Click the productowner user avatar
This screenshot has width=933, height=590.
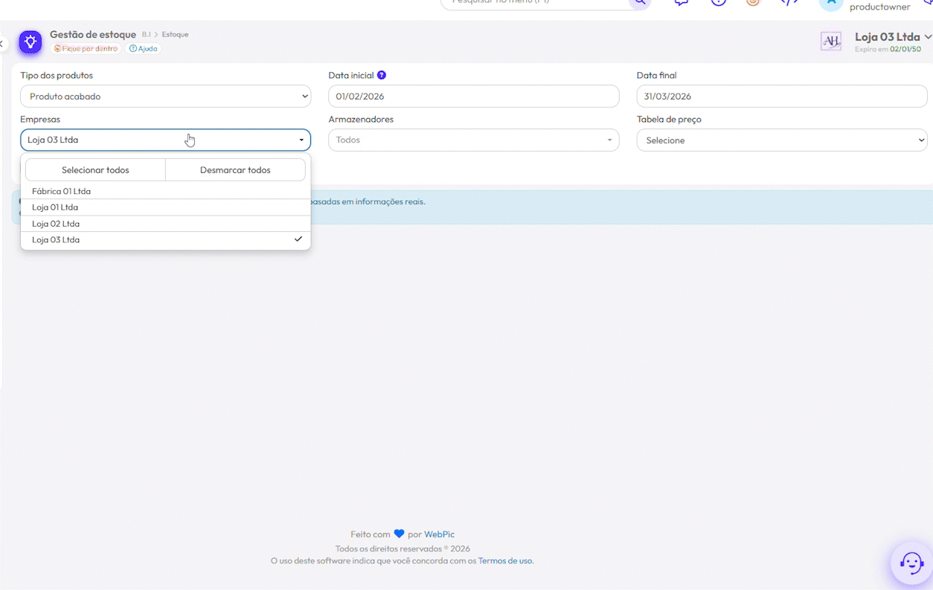coord(830,4)
